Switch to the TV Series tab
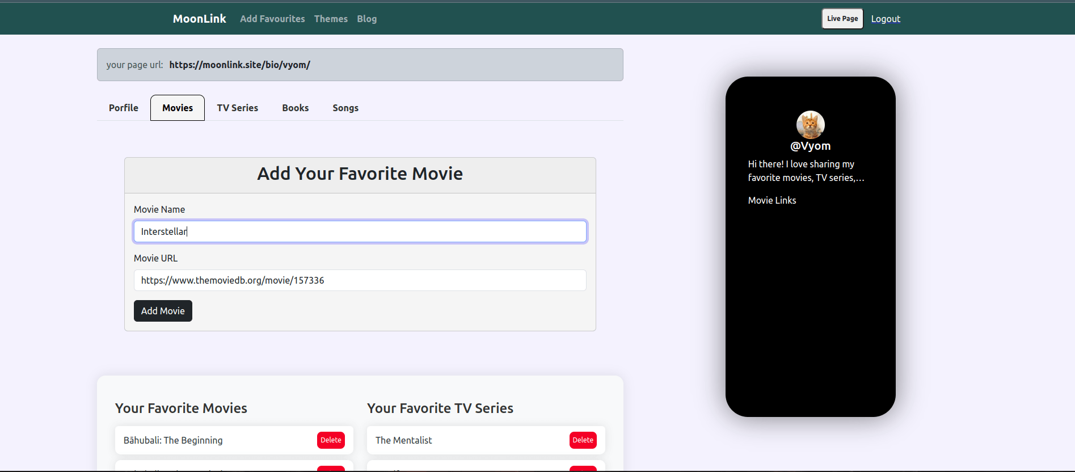This screenshot has height=472, width=1075. [237, 108]
